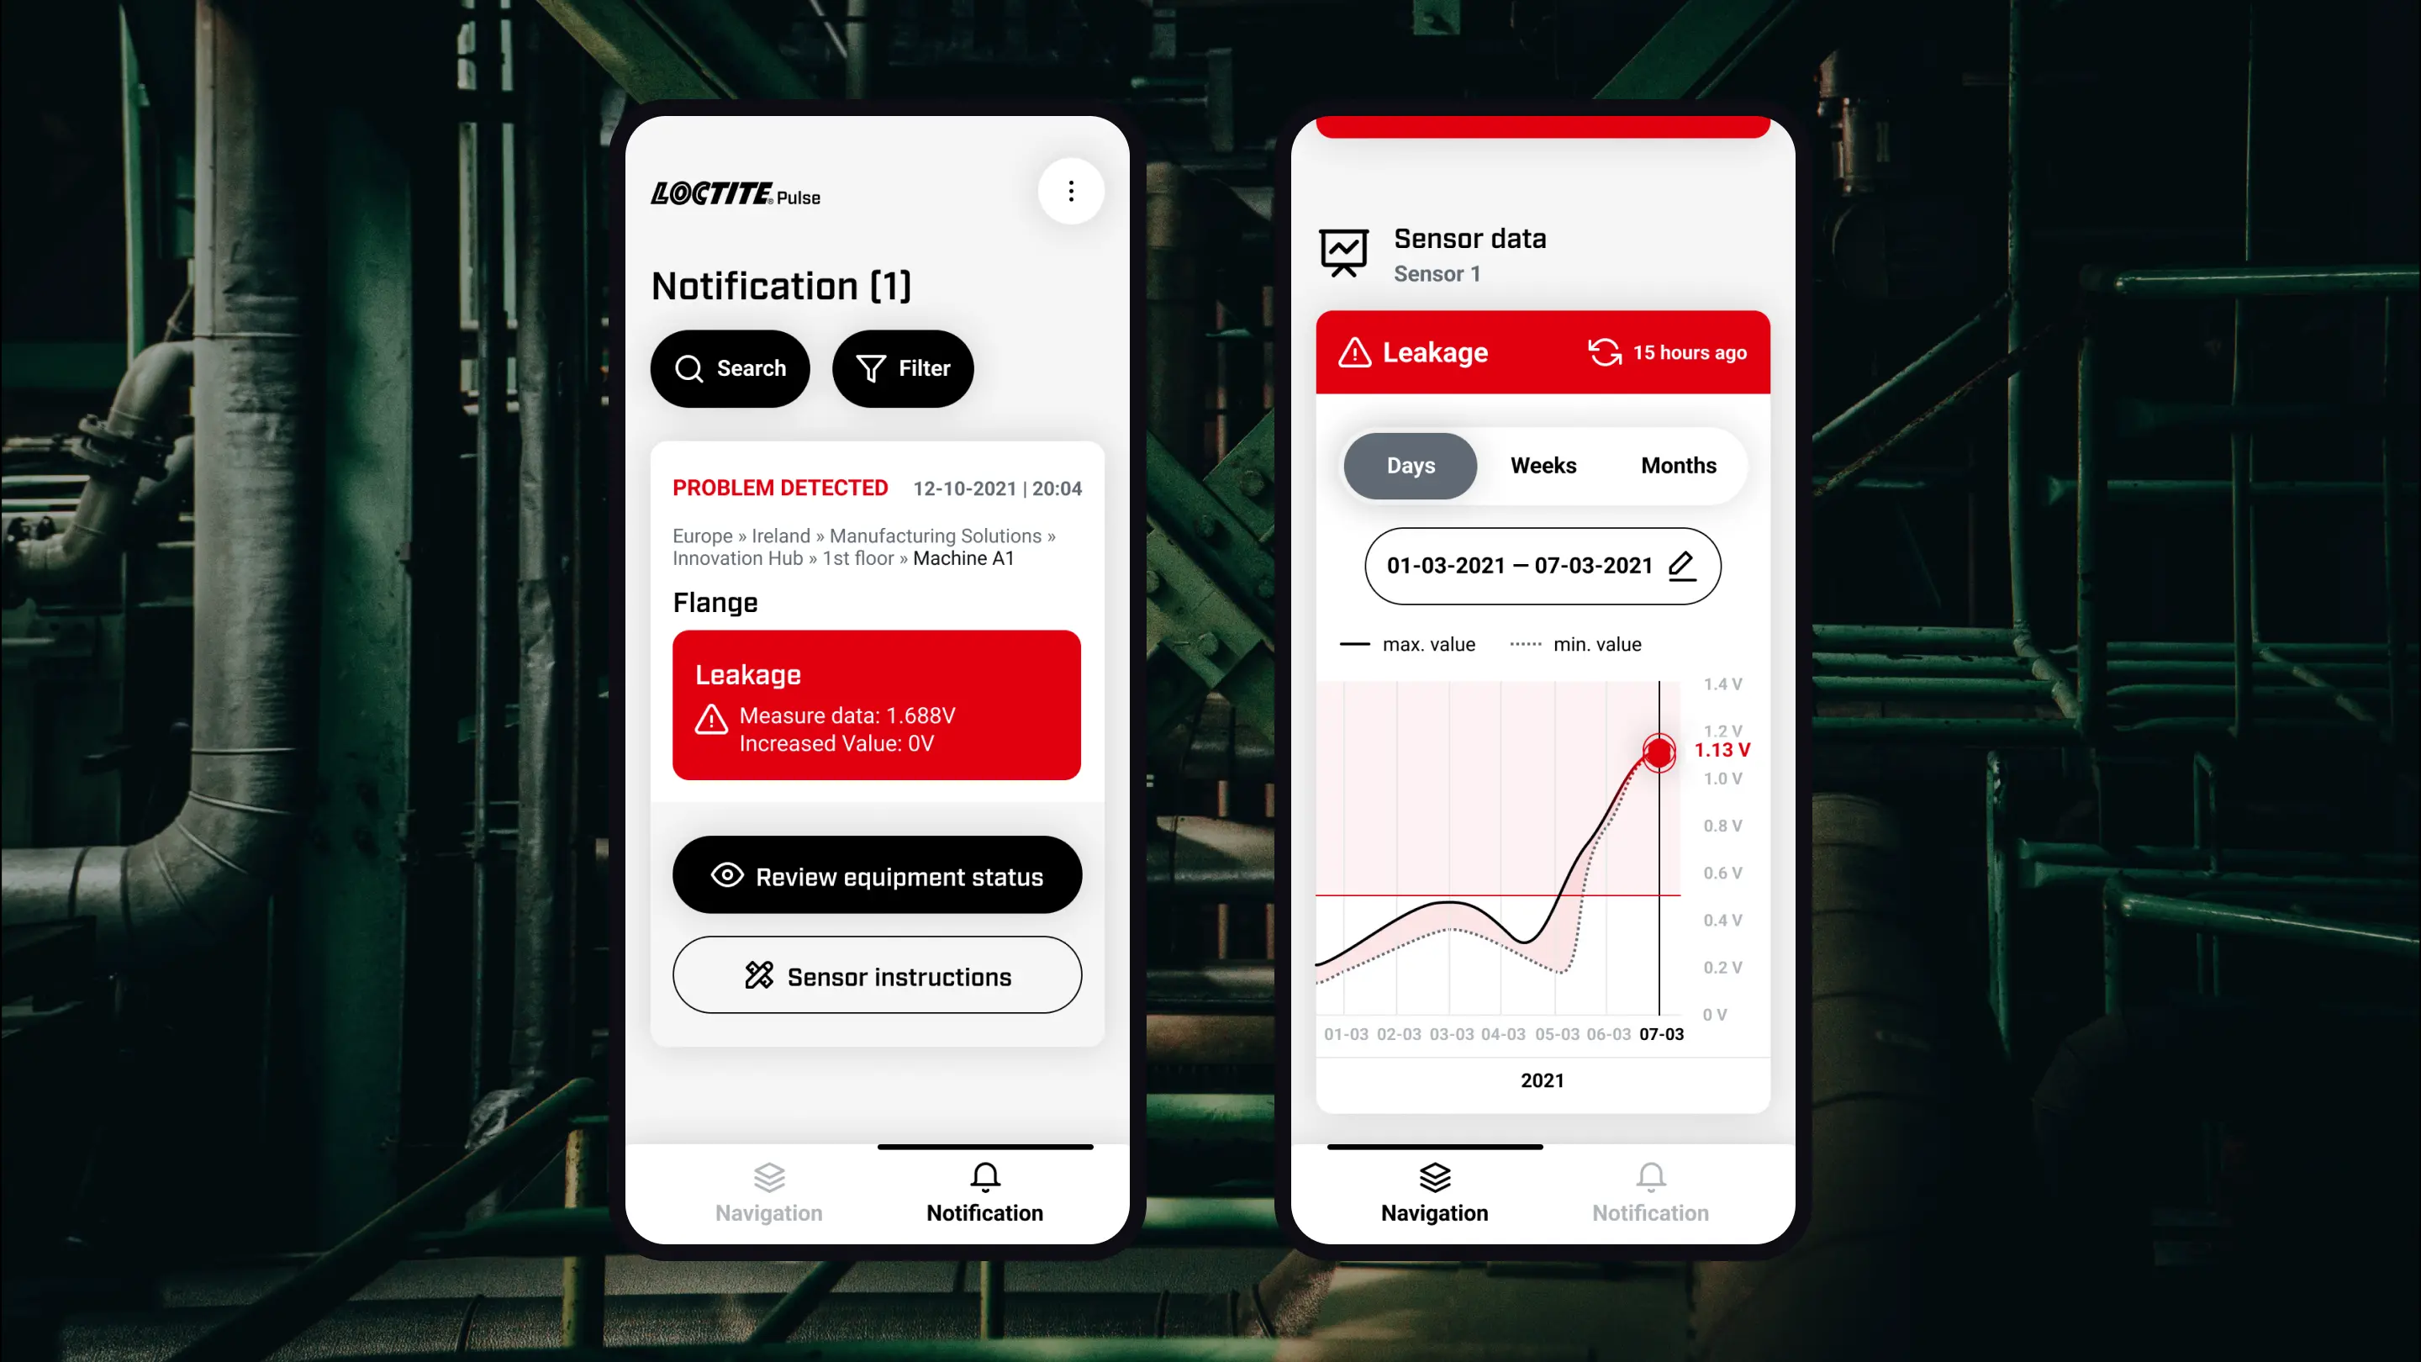Open the three-dot menu on notification screen
This screenshot has width=2421, height=1362.
click(x=1071, y=191)
